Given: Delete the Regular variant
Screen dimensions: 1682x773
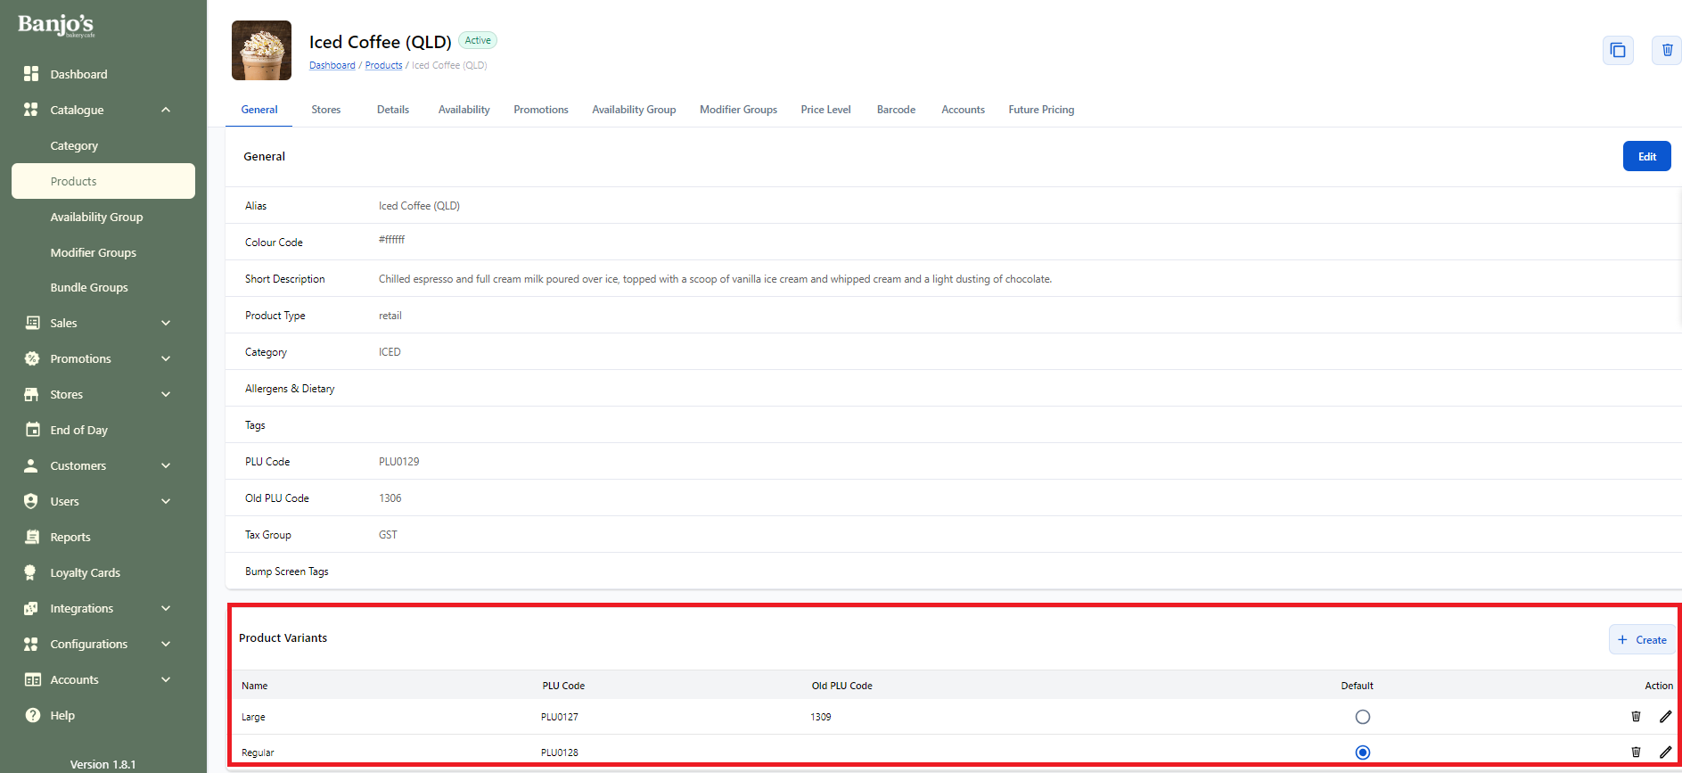Looking at the screenshot, I should pyautogui.click(x=1636, y=752).
